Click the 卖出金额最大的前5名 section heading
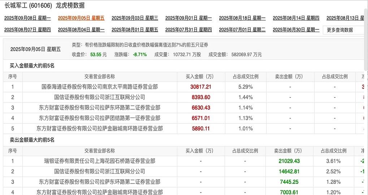The width and height of the screenshot is (368, 195). [32, 140]
